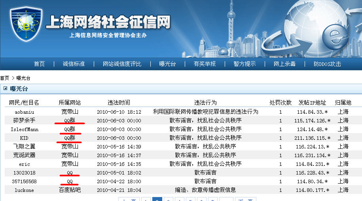Navigate to the 警方提示 menu item

click(x=244, y=64)
